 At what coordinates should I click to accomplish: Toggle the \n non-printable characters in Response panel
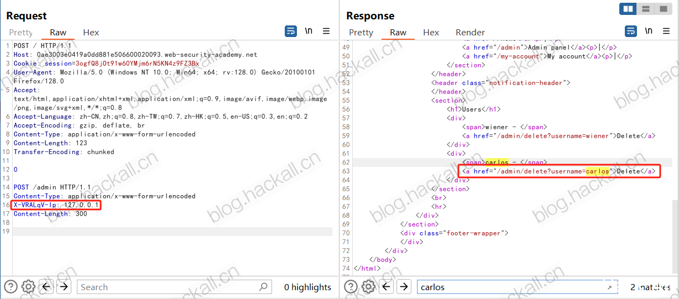point(649,31)
